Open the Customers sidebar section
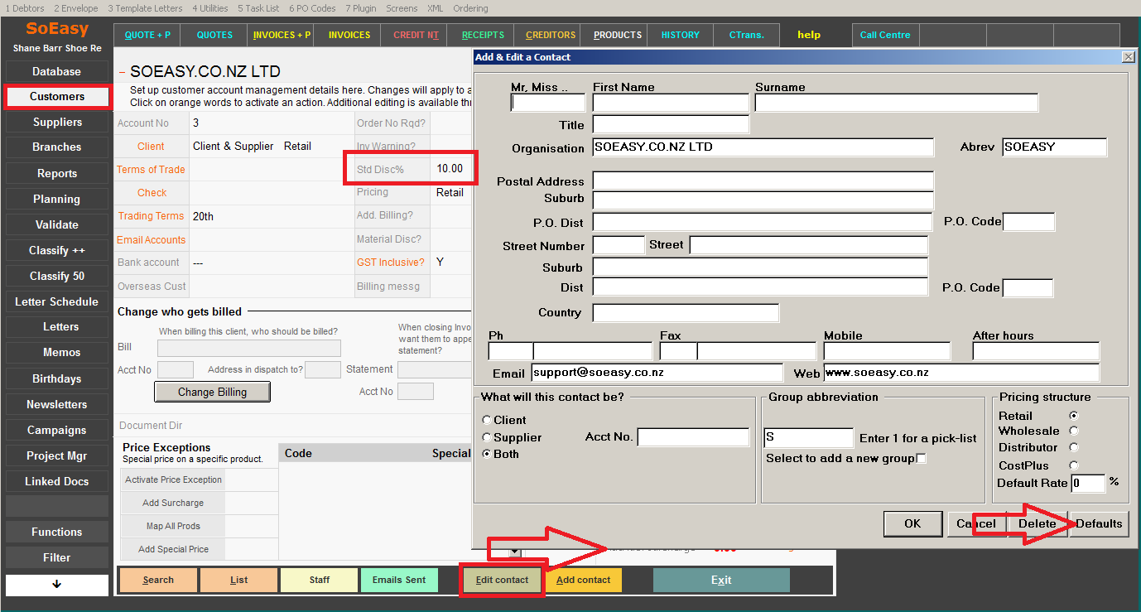The width and height of the screenshot is (1141, 612). click(57, 96)
